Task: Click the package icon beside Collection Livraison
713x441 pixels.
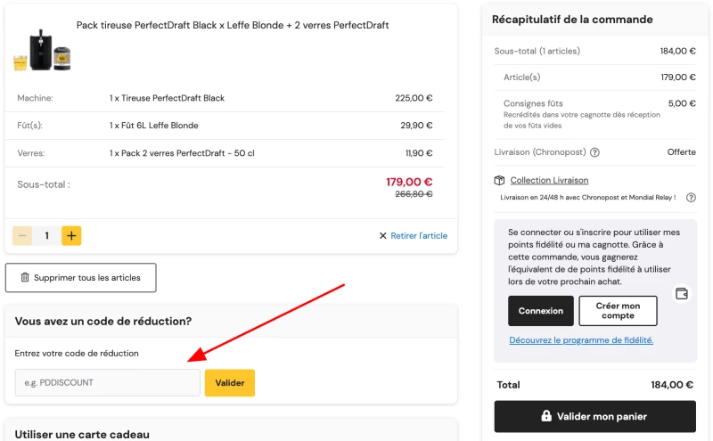Action: [499, 181]
